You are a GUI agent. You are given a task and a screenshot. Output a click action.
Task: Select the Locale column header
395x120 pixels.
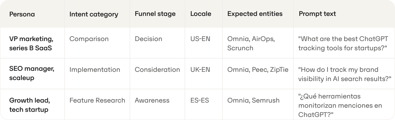201,14
